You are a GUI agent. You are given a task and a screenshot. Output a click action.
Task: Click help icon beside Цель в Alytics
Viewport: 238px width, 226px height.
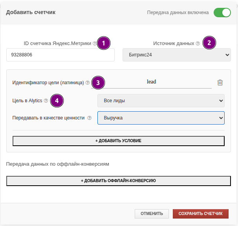(46, 101)
